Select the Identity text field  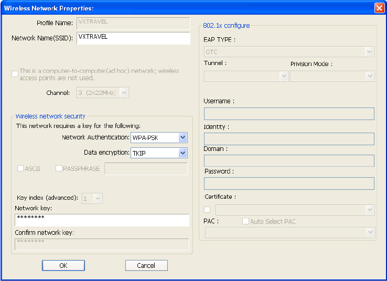pos(289,138)
